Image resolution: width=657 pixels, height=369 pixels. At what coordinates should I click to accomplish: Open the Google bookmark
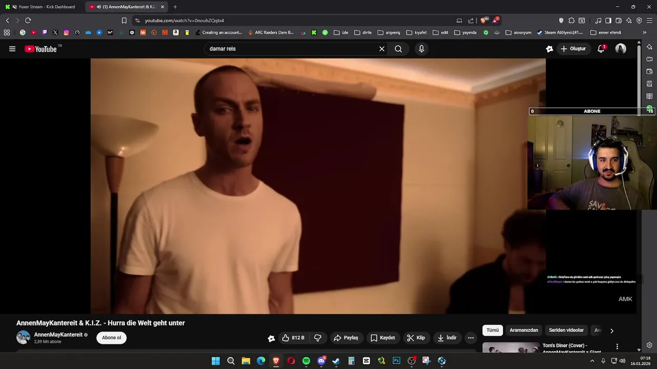click(23, 32)
